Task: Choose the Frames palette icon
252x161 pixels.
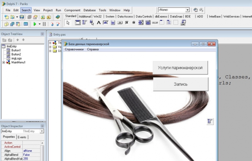Action: (78, 23)
